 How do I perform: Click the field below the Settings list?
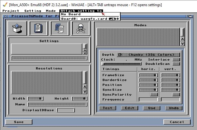point(49,58)
